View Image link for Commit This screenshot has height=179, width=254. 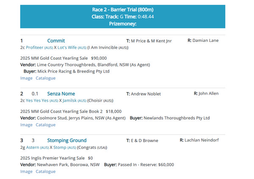point(26,78)
